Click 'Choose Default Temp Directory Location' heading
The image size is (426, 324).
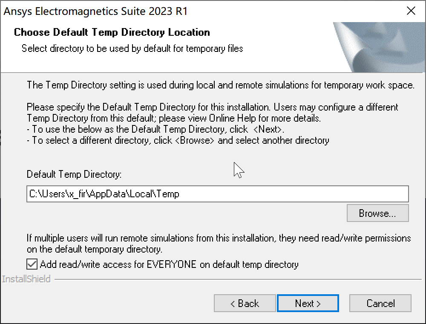(x=112, y=32)
